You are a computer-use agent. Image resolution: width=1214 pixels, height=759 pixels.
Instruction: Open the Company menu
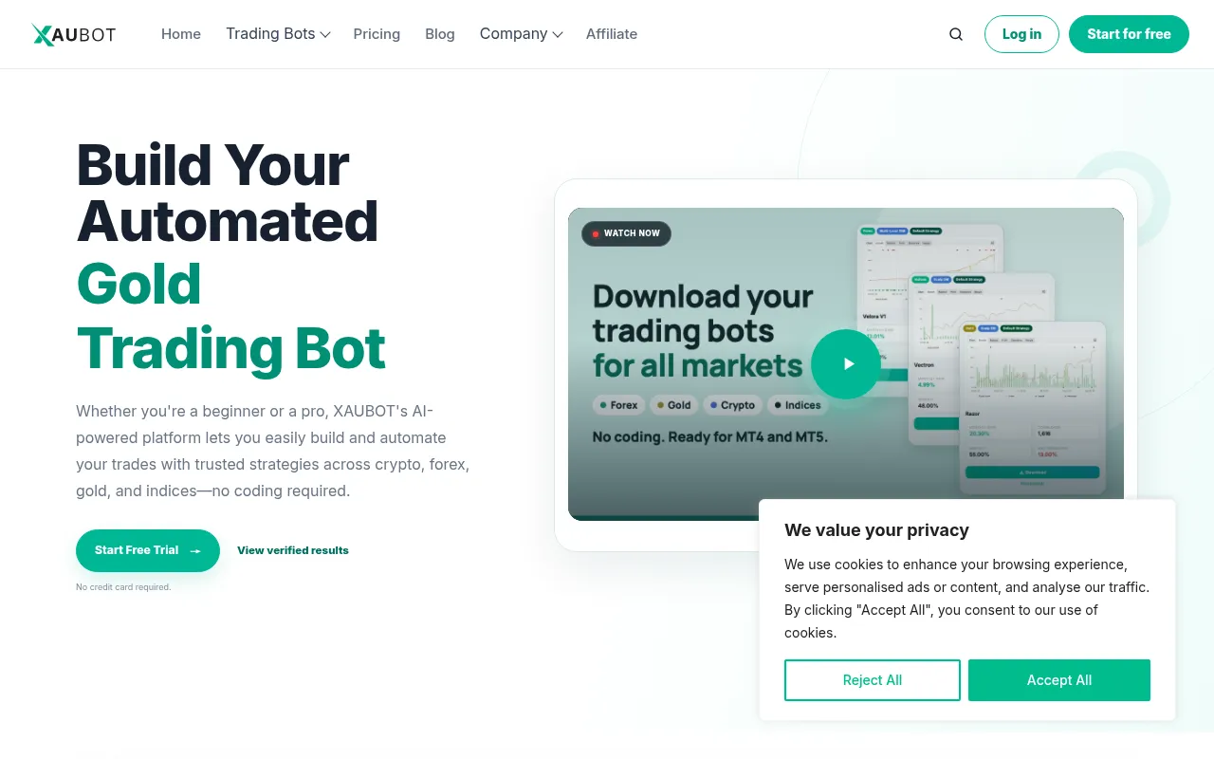521,34
